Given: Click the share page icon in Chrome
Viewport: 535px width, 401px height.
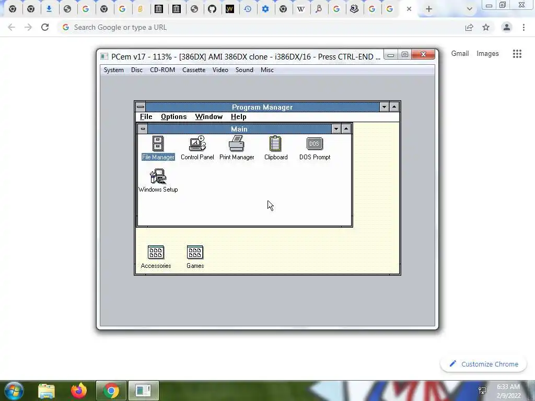Looking at the screenshot, I should [x=469, y=27].
